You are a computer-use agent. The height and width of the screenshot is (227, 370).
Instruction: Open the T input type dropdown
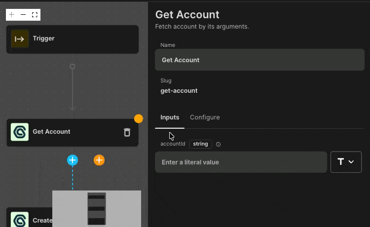(346, 162)
